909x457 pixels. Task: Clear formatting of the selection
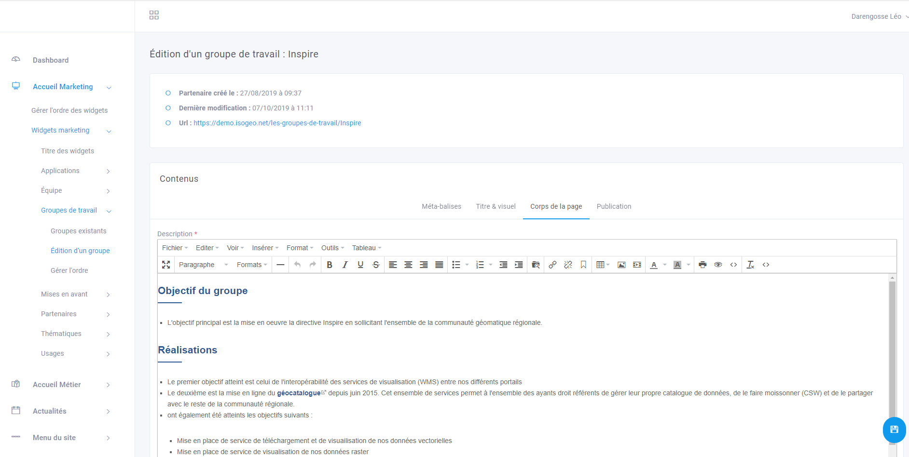(x=750, y=265)
